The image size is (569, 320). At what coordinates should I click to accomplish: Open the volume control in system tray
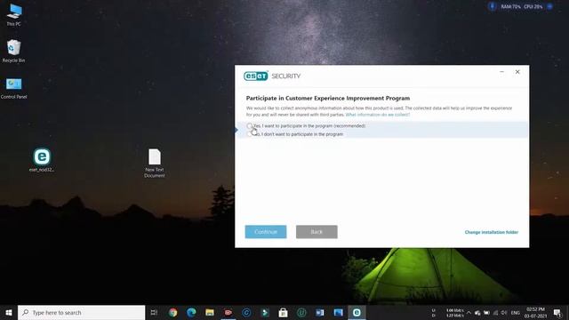click(504, 313)
